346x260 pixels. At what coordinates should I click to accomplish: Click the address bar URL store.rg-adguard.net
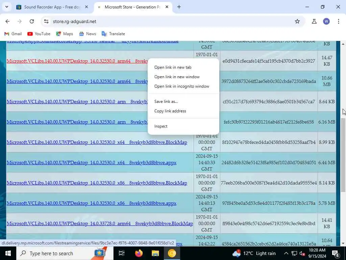(x=75, y=21)
